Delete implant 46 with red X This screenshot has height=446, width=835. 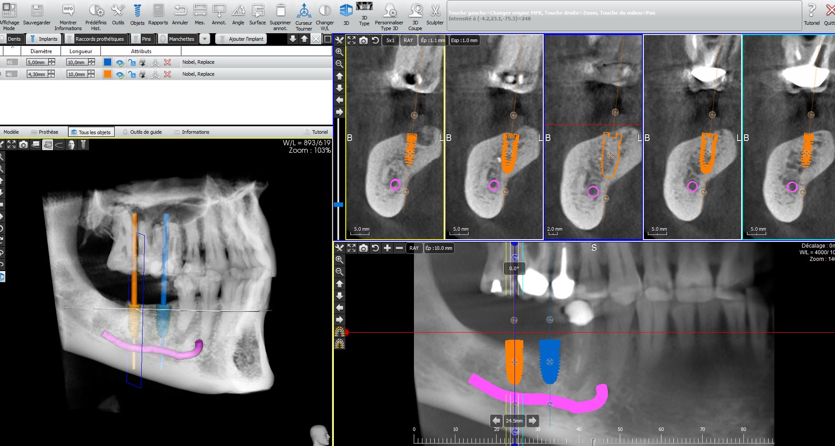point(167,74)
